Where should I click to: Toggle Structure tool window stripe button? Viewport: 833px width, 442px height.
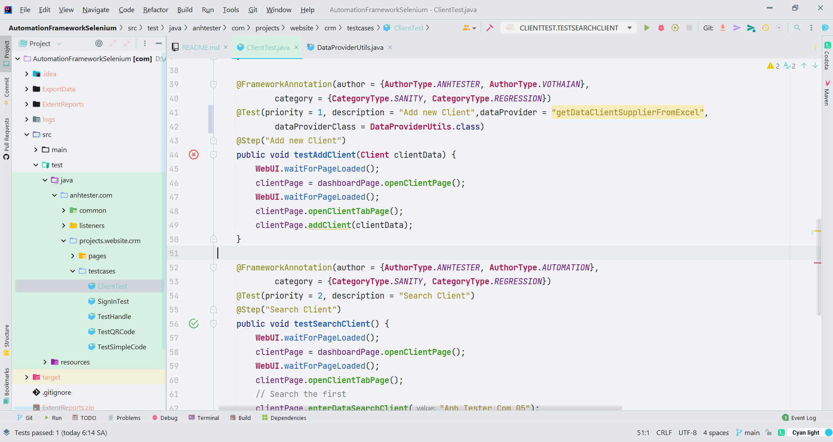point(6,340)
